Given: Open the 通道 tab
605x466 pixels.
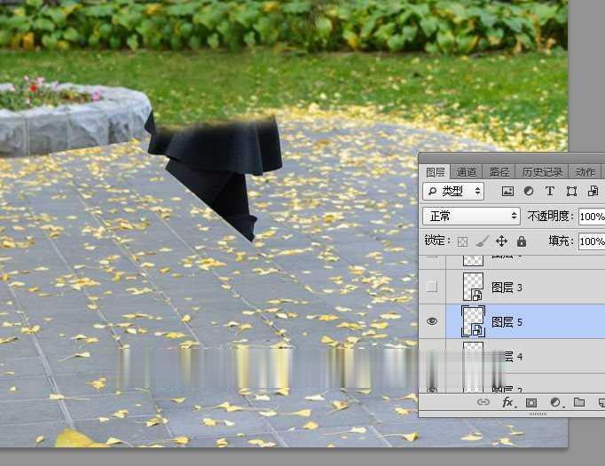Looking at the screenshot, I should [x=466, y=172].
